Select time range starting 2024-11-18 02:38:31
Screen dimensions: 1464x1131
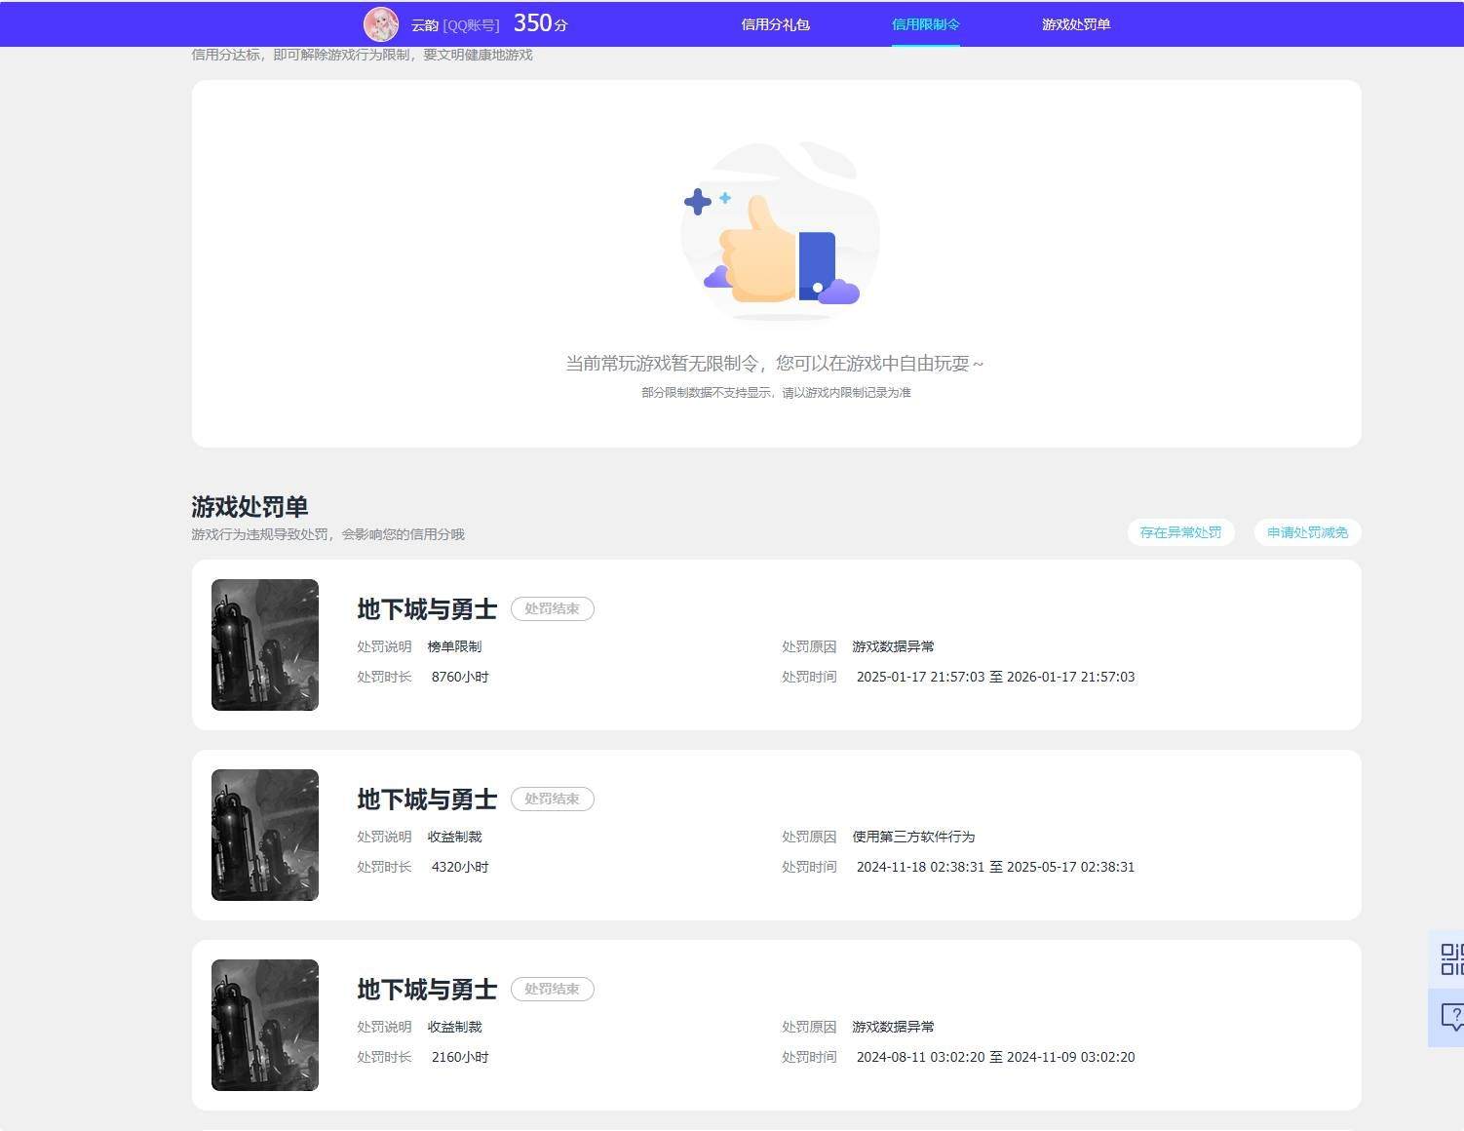[x=995, y=867]
